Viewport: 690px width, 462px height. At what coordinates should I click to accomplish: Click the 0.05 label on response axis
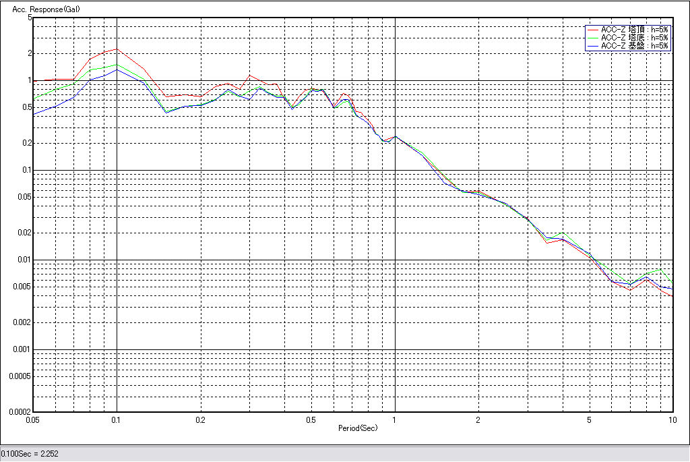click(x=25, y=197)
